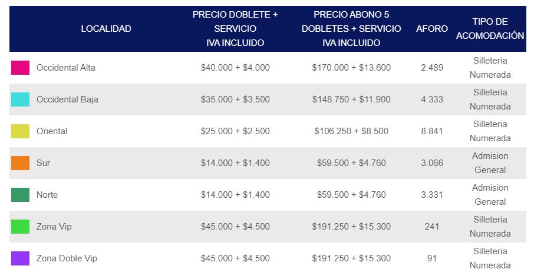This screenshot has width=534, height=279.
Task: Click the Oriental locality name
Action: [x=52, y=131]
